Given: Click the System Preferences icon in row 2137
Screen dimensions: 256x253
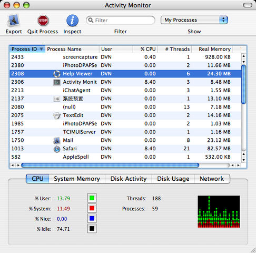Looking at the screenshot, I should [x=57, y=99].
